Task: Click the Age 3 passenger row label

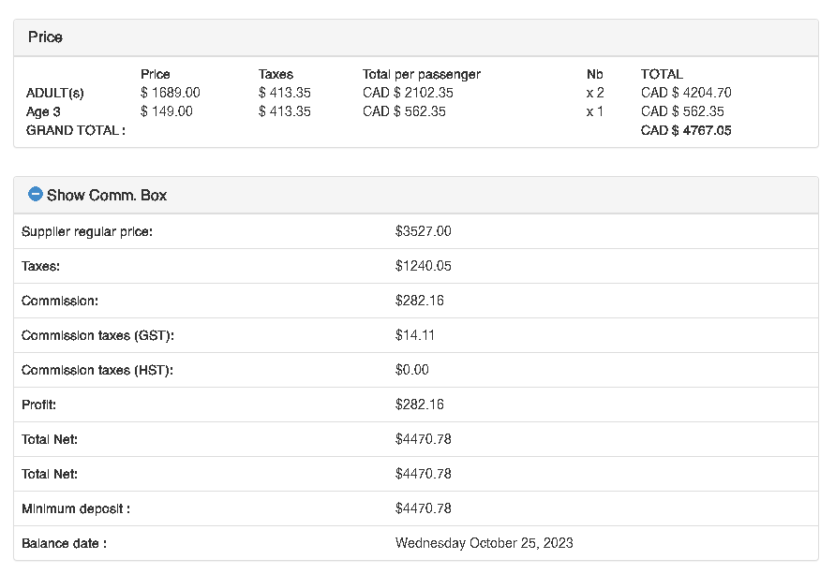Action: [43, 111]
